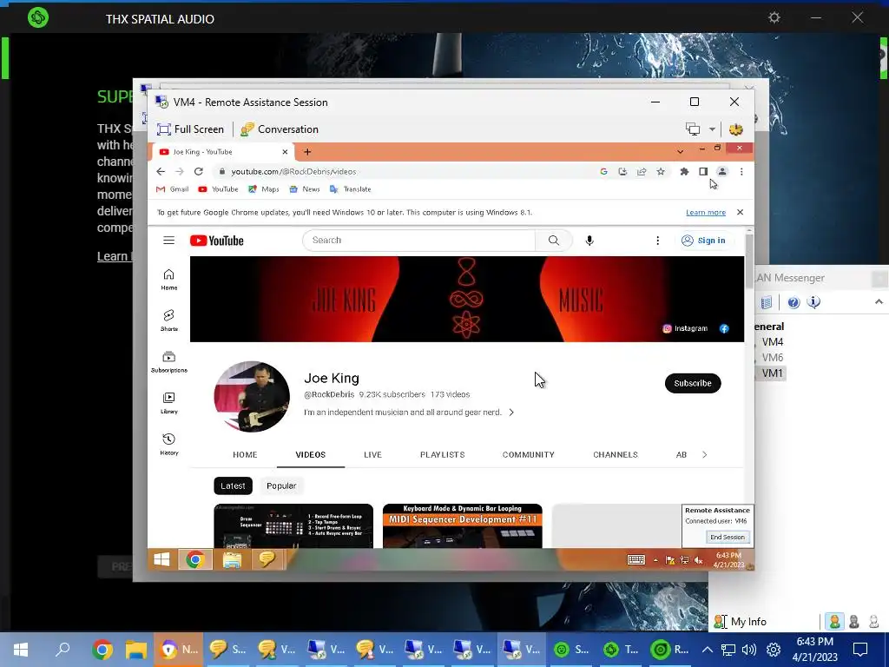Click the monitor display icon in the Remote Assistance toolbar
Screen dimensions: 889x667
[693, 129]
